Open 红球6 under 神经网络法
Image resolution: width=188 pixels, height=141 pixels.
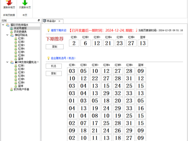[21, 55]
